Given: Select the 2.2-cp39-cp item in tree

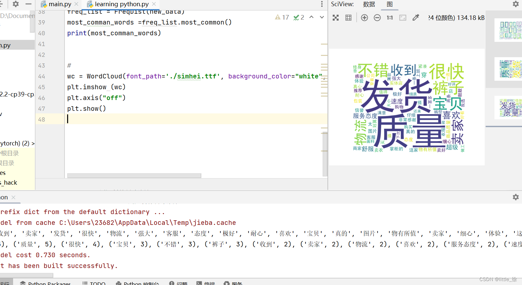Looking at the screenshot, I should coord(17,94).
